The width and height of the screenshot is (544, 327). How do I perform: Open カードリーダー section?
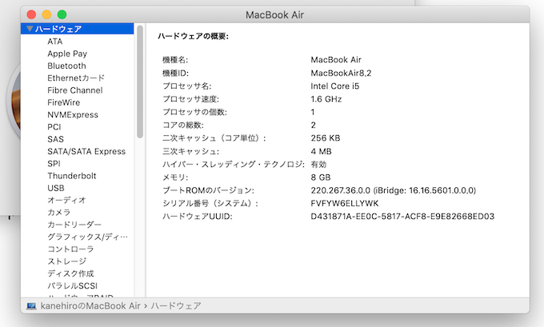(74, 225)
